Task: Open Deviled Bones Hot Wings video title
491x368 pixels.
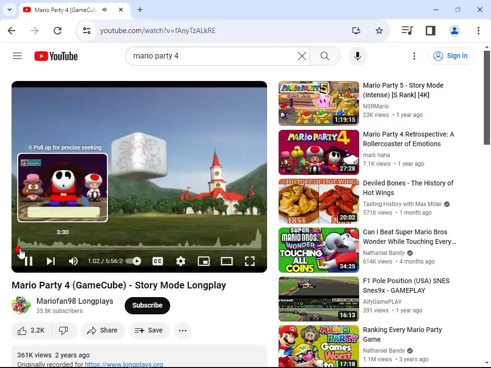Action: point(408,188)
